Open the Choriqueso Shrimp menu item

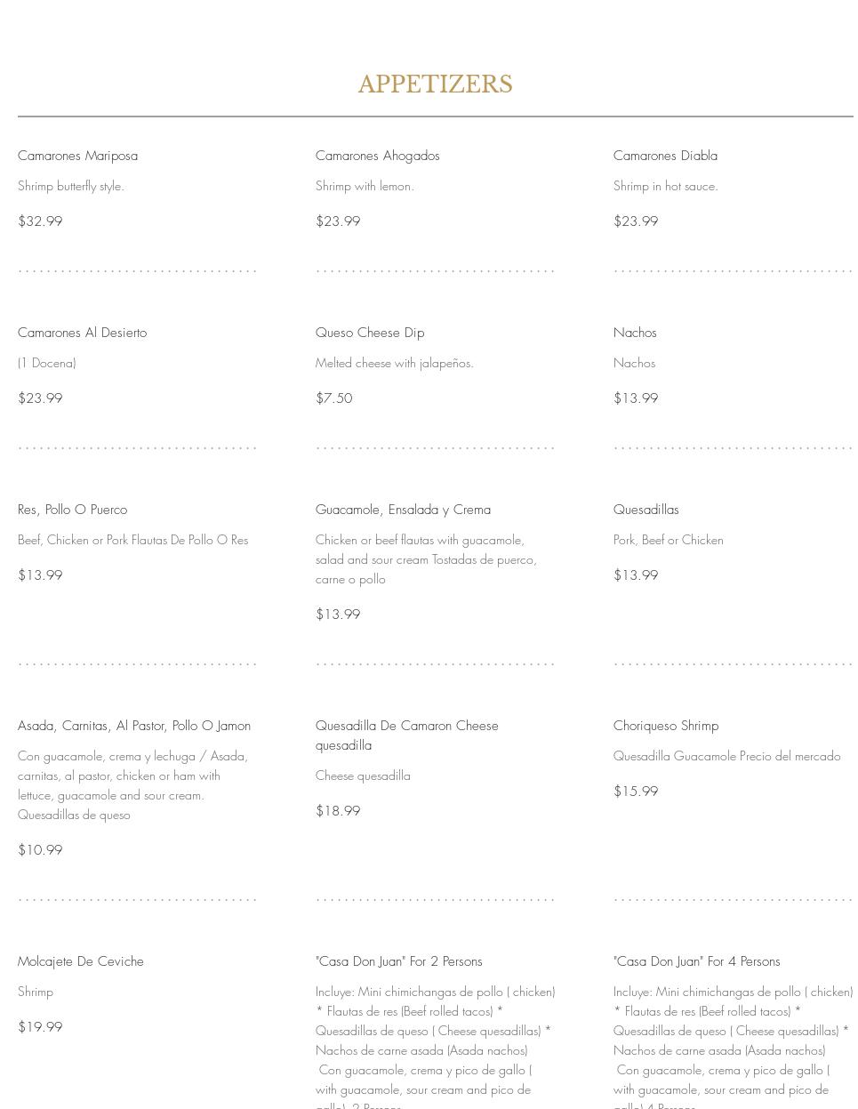(666, 726)
